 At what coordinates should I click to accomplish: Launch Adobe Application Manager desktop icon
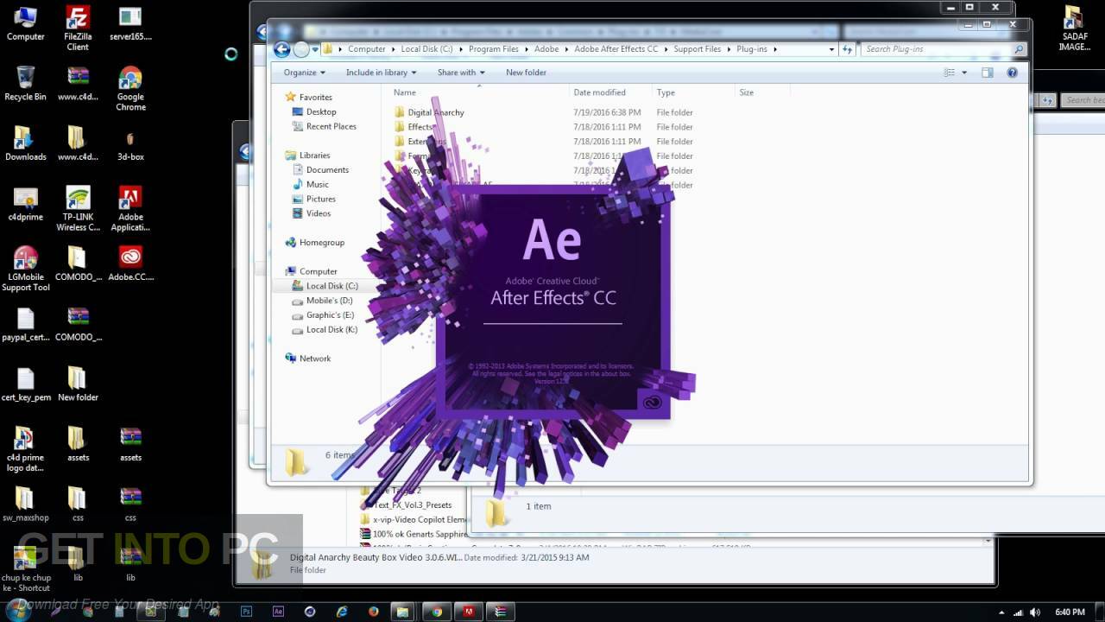click(130, 209)
